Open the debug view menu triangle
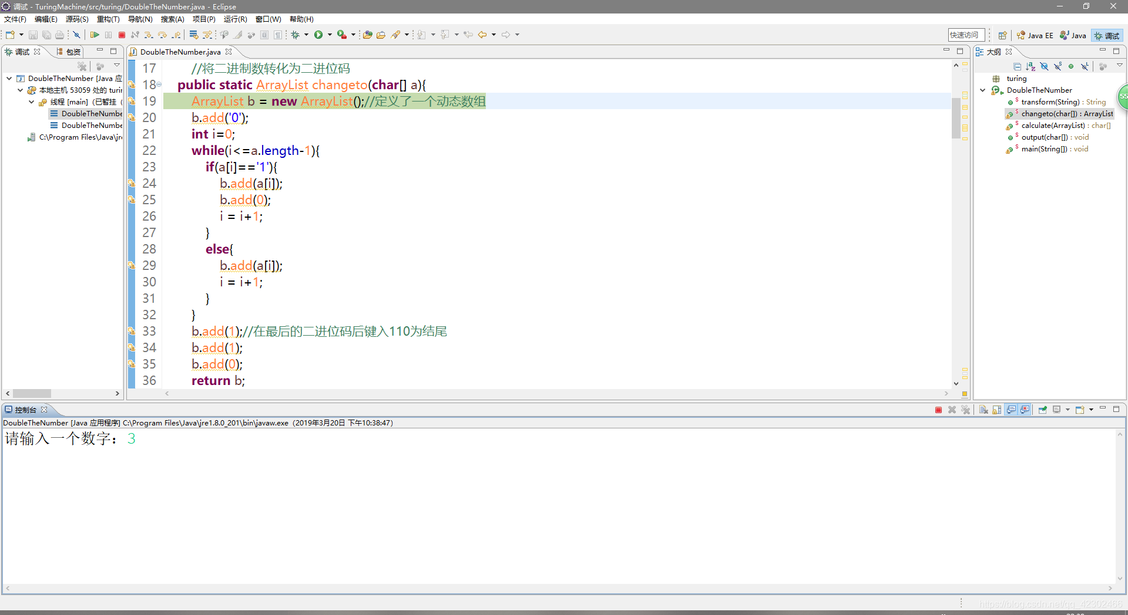The width and height of the screenshot is (1128, 615). click(x=117, y=66)
